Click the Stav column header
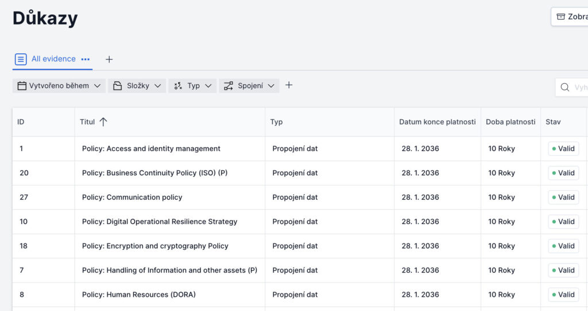 click(553, 121)
